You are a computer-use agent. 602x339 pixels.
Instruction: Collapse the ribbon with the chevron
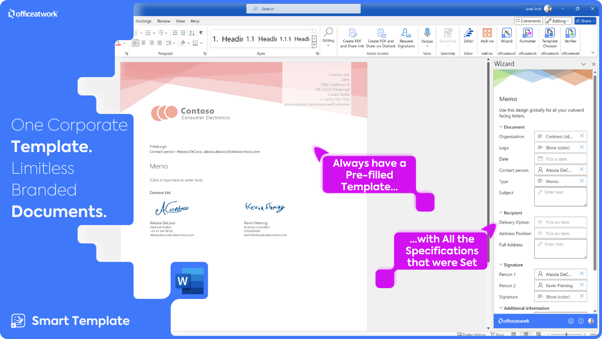592,53
